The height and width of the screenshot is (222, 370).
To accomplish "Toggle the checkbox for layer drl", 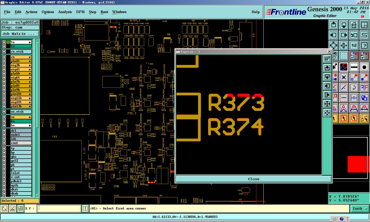I will [4, 131].
